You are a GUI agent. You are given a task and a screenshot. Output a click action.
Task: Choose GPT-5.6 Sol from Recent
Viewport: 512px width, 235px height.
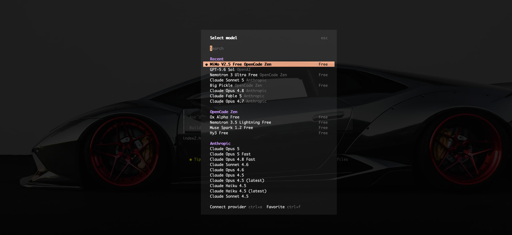[269, 70]
